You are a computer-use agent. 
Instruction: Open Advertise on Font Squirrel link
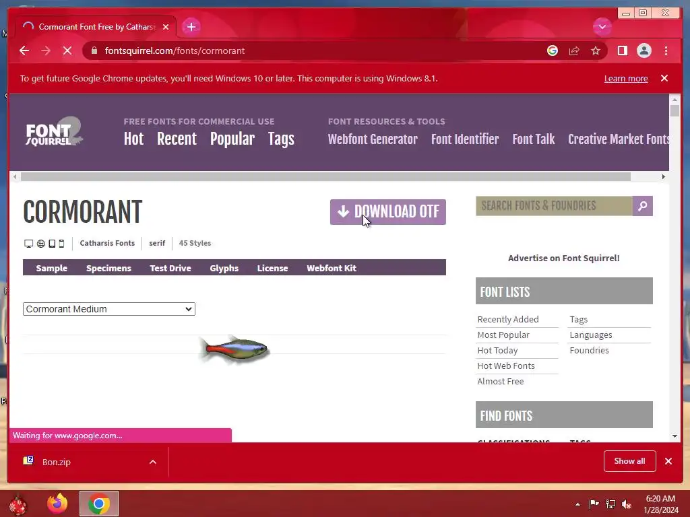click(564, 258)
